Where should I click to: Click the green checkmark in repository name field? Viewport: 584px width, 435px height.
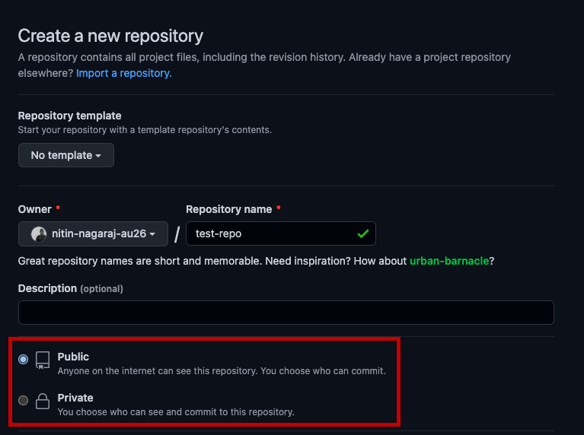[362, 233]
